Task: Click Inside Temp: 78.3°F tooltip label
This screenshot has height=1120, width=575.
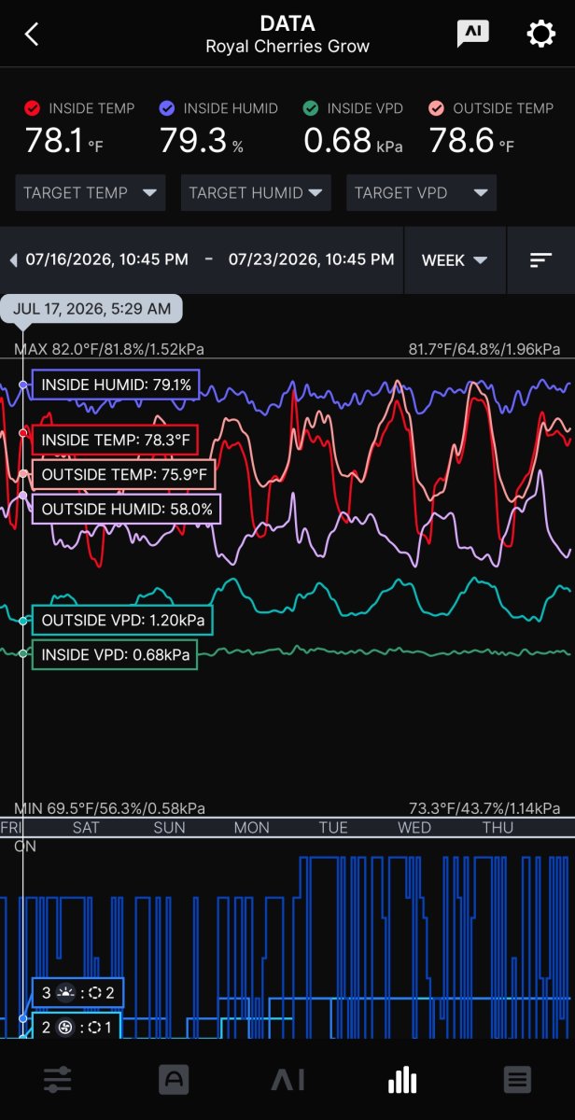Action: 115,439
